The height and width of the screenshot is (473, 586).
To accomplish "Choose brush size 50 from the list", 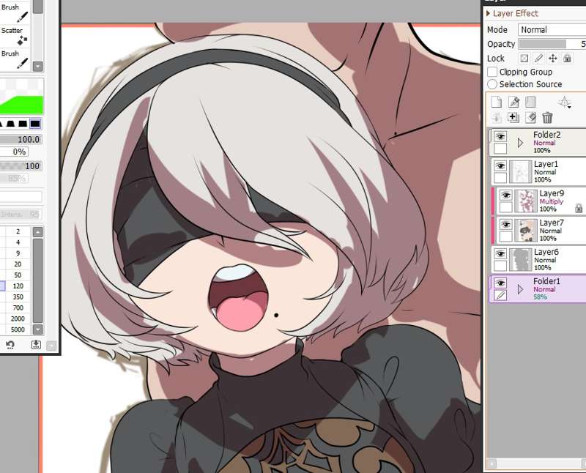I will pos(18,275).
